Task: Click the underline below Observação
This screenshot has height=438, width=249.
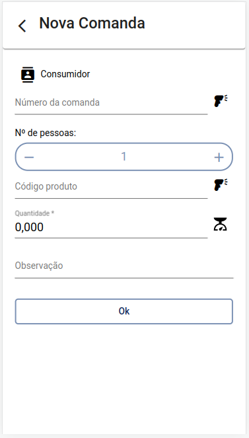Action: [124, 278]
